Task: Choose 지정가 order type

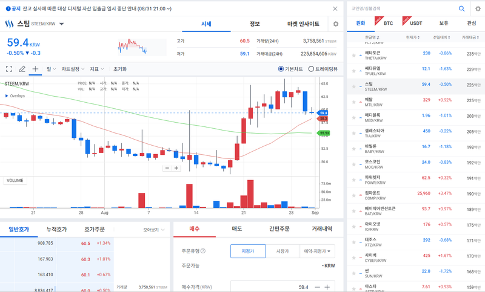Action: tap(248, 251)
